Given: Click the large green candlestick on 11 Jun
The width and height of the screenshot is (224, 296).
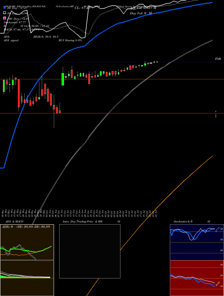Looking at the screenshot, I should (x=63, y=79).
